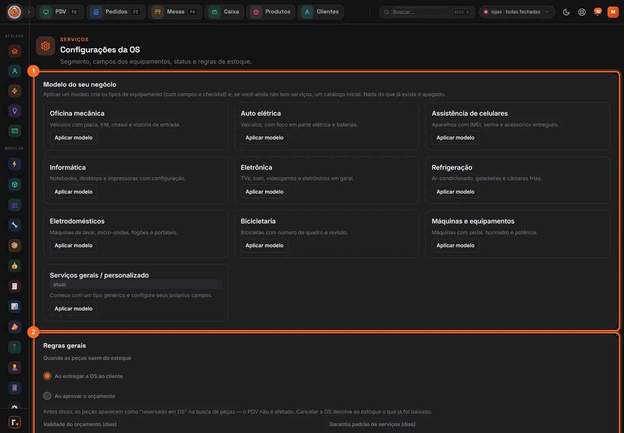The image size is (624, 433).
Task: Click the 'Modelo do seu negócio' heading
Action: click(x=80, y=84)
